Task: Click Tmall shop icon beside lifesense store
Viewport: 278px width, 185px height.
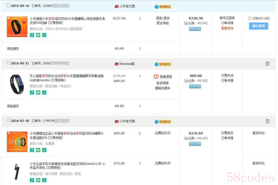Action: coord(117,64)
